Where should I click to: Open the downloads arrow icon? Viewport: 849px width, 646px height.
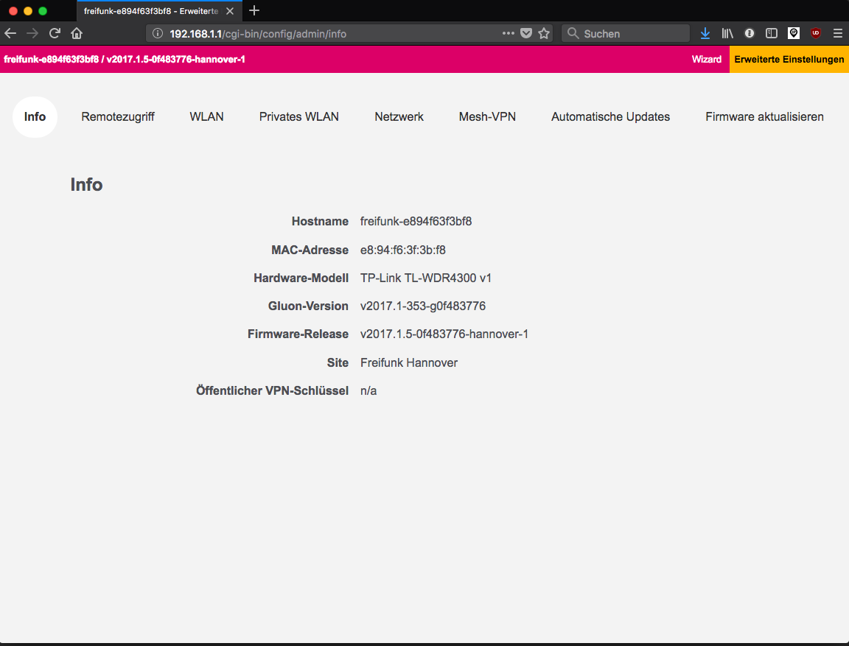pyautogui.click(x=705, y=33)
